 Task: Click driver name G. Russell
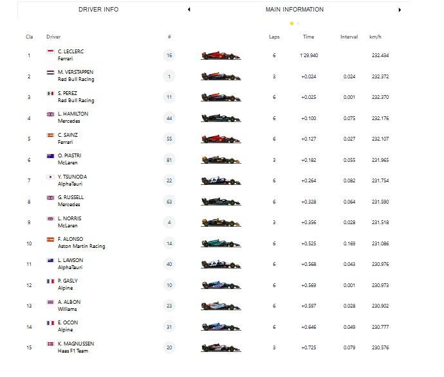(70, 197)
